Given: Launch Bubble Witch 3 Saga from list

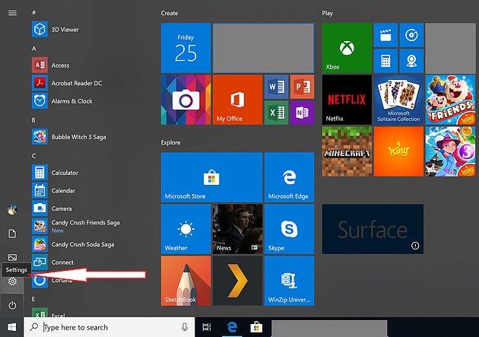Looking at the screenshot, I should pos(69,137).
